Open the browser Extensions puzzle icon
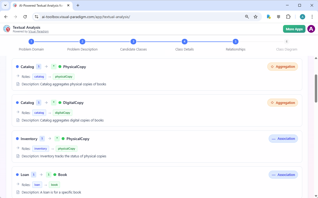This screenshot has width=318, height=198. click(x=288, y=17)
